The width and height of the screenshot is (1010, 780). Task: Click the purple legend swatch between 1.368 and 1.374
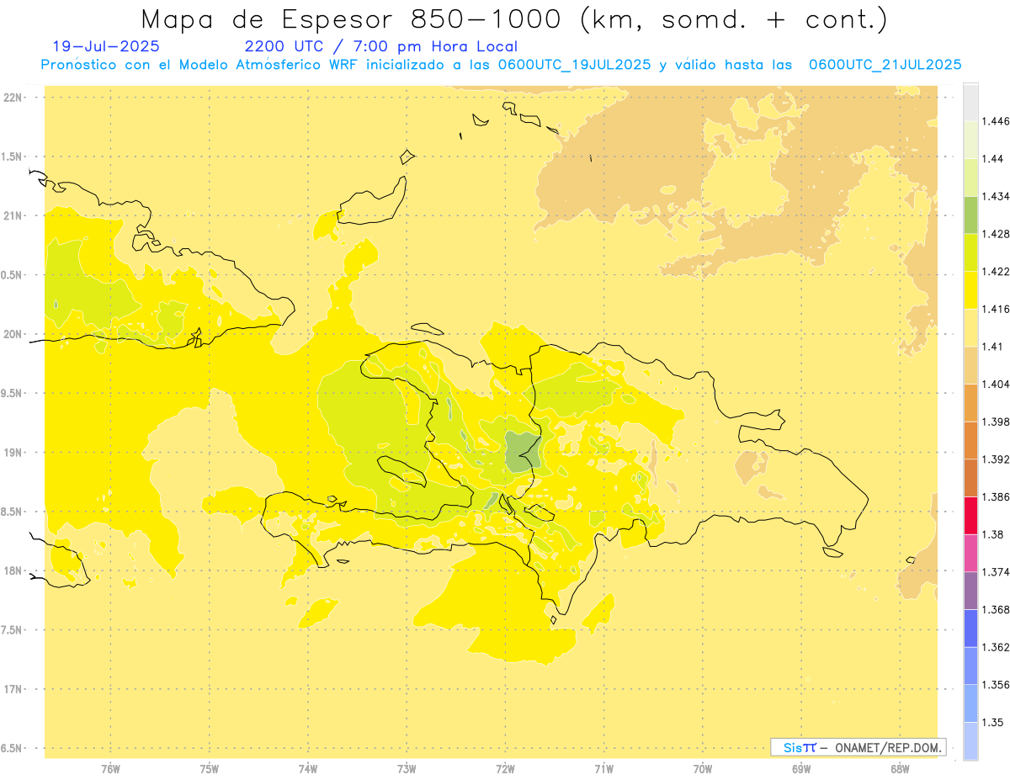[970, 590]
